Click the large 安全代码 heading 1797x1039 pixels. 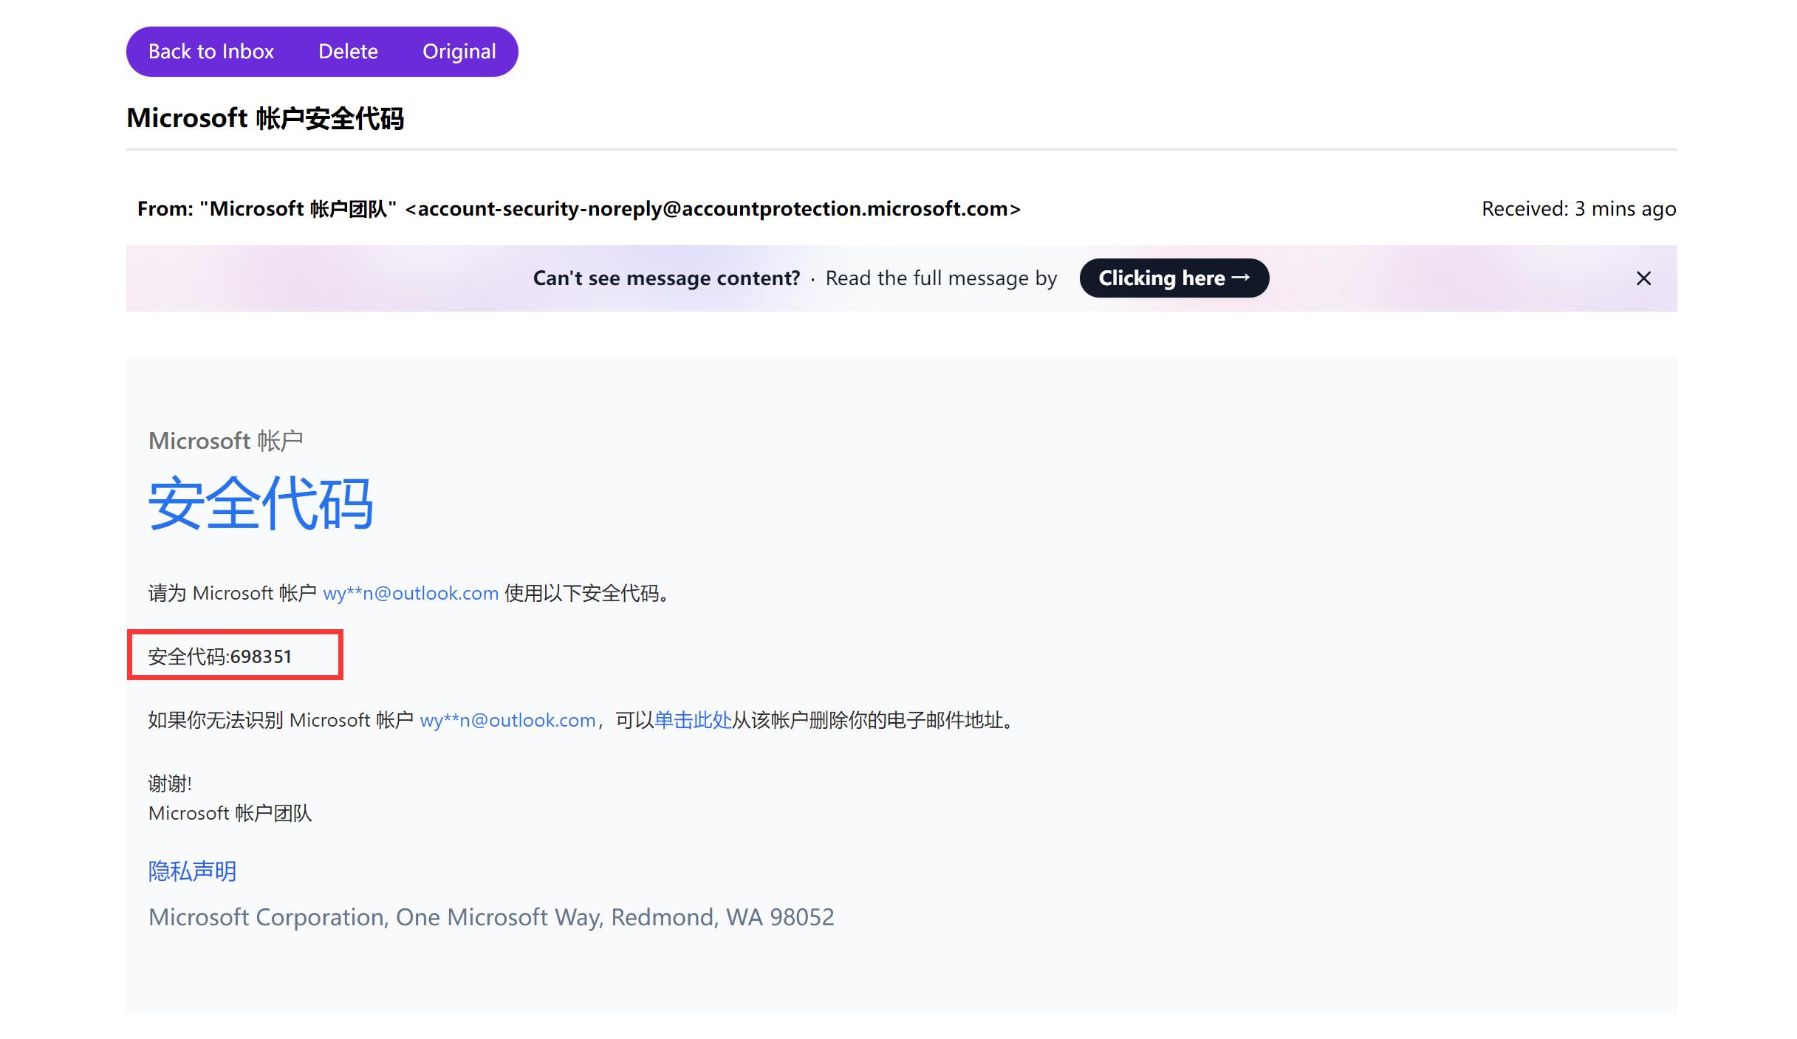(261, 504)
